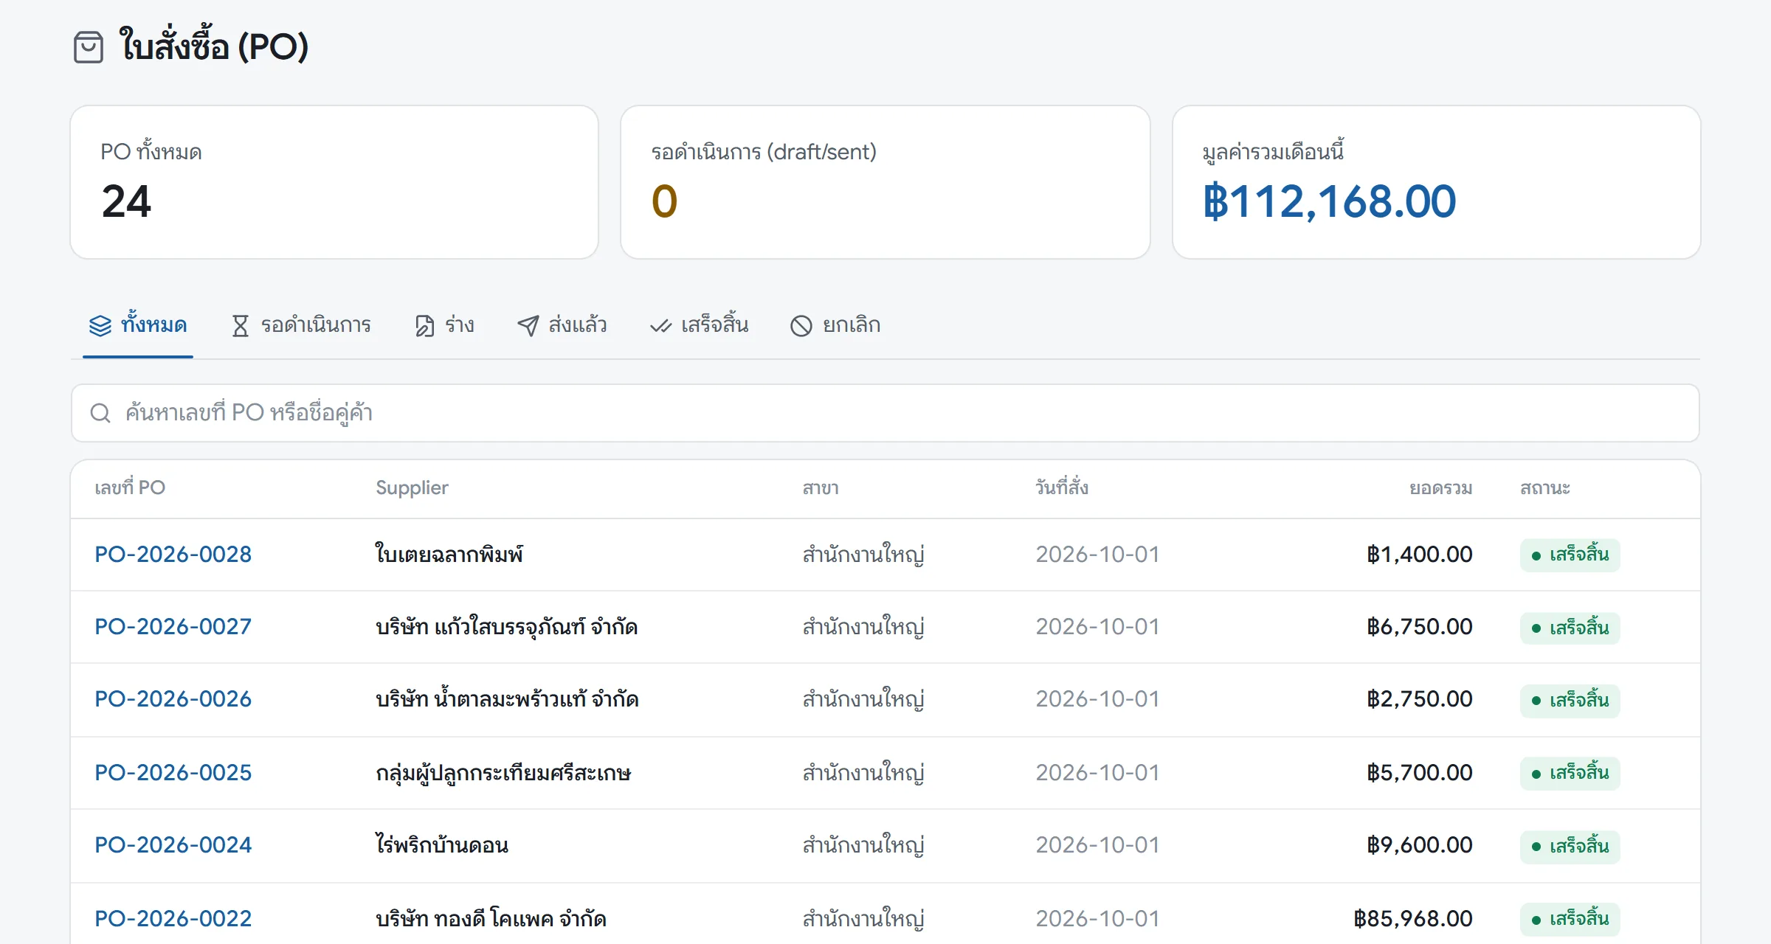Click the Supplier column header
Image resolution: width=1771 pixels, height=944 pixels.
point(412,488)
